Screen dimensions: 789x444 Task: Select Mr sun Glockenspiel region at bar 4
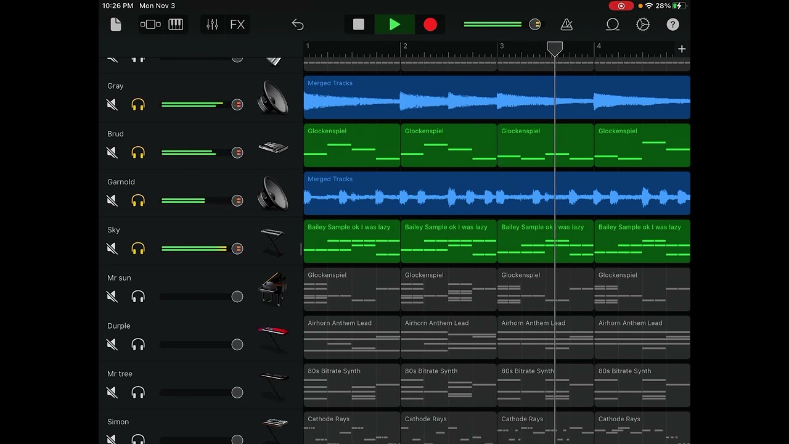(x=642, y=289)
